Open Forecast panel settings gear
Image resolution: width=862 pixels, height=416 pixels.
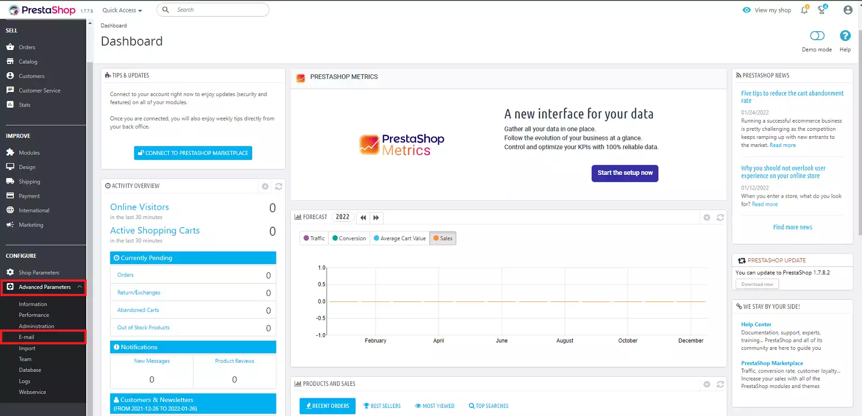tap(707, 217)
